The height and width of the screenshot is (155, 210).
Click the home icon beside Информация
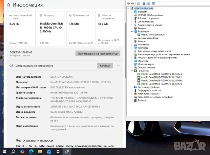8,5
